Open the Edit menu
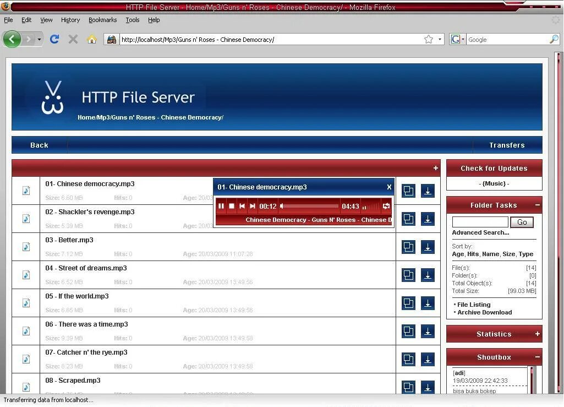564x407 pixels. tap(26, 20)
